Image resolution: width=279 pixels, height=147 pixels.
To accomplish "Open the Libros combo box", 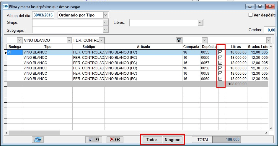I will (x=200, y=22).
